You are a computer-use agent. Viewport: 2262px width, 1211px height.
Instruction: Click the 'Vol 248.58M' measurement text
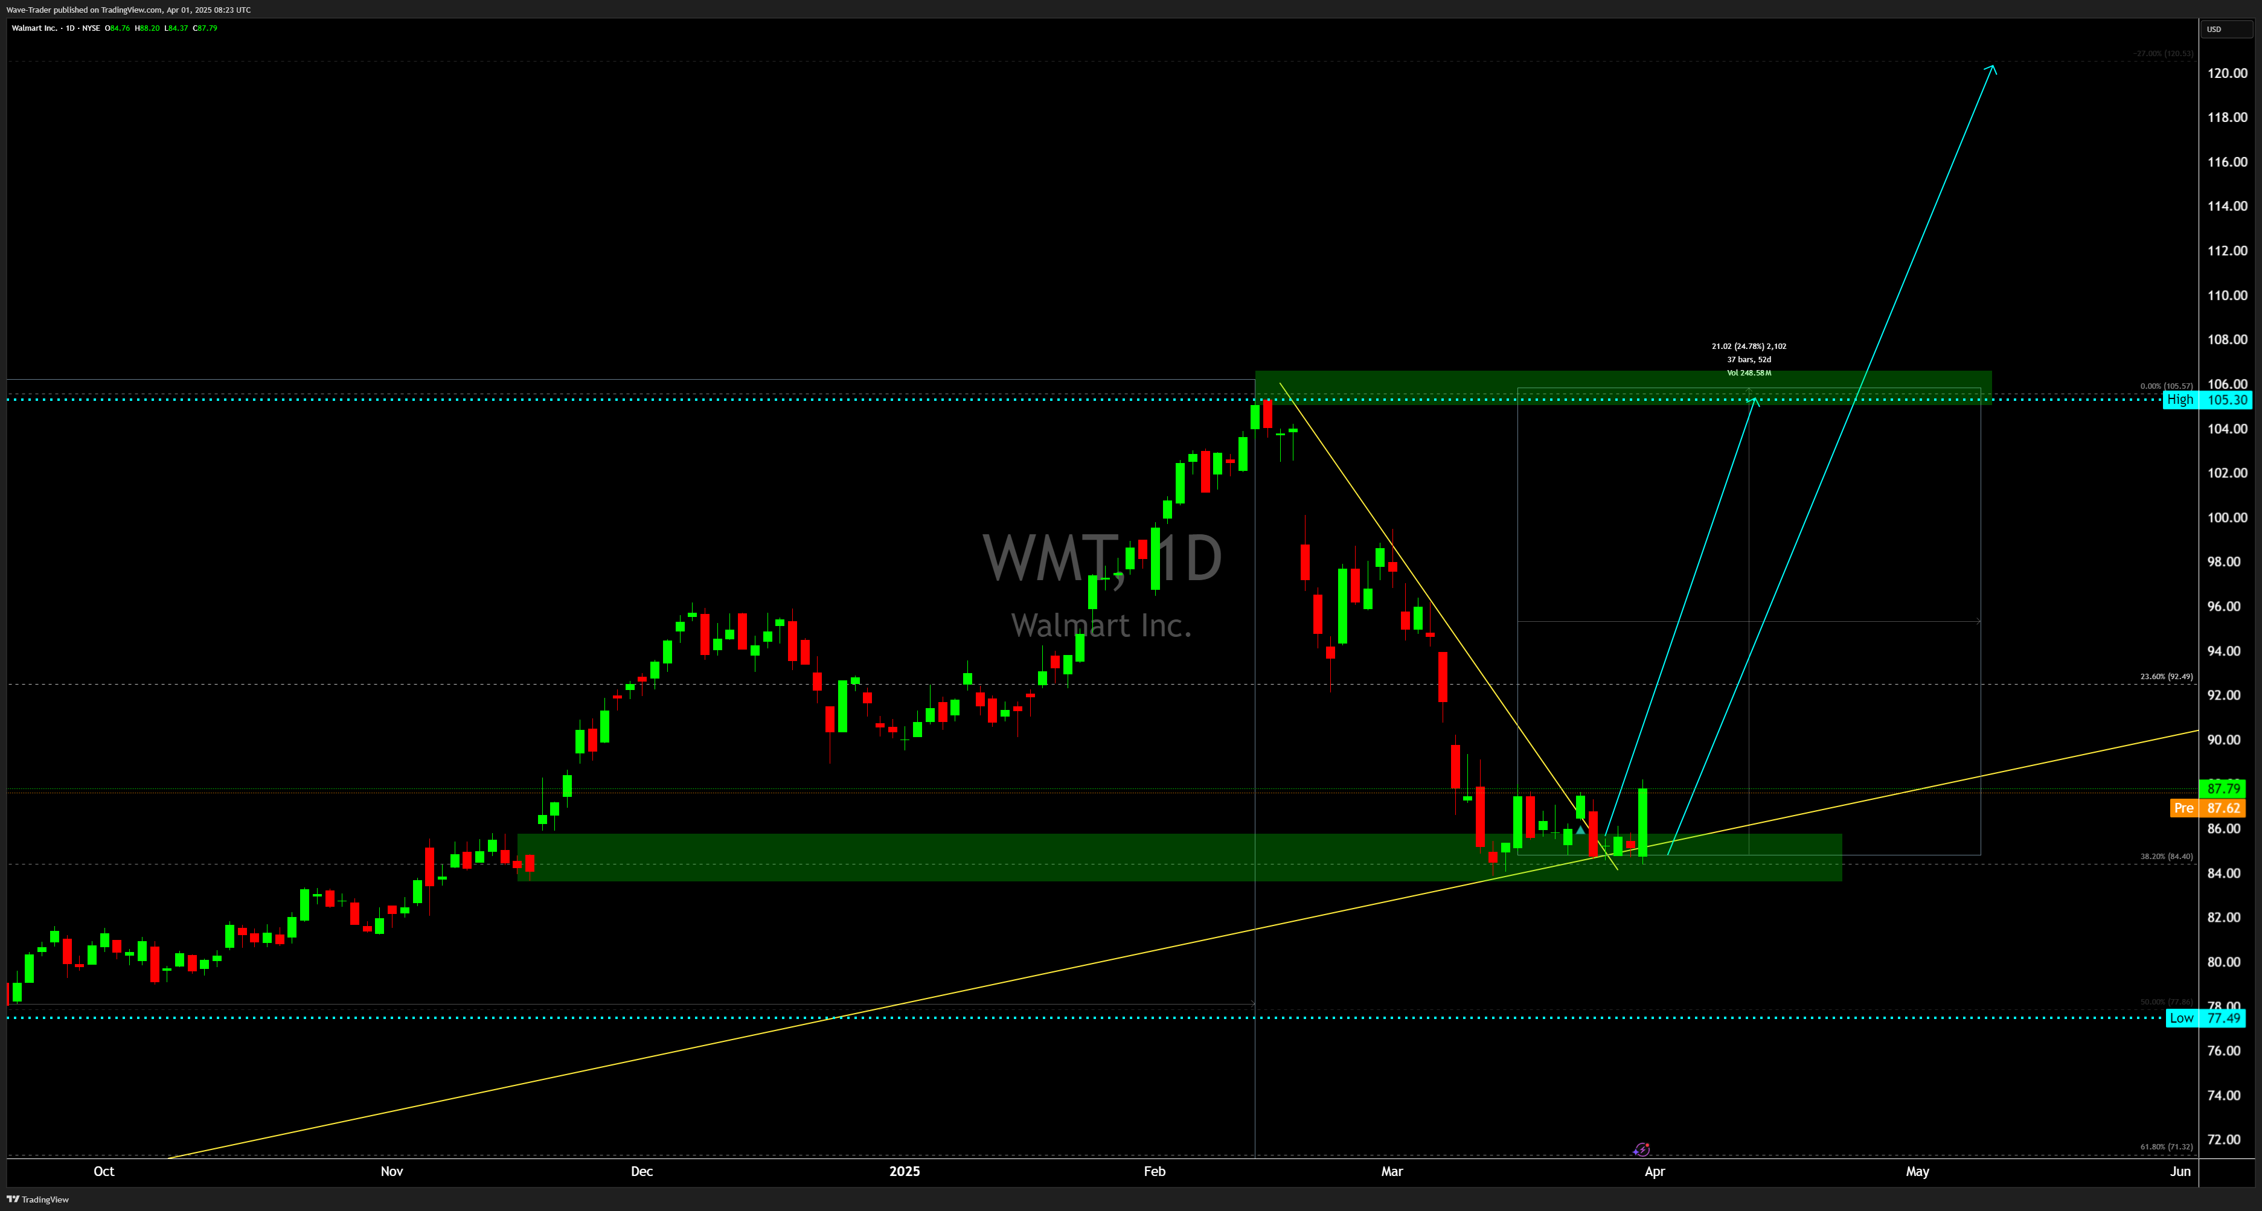point(1748,372)
